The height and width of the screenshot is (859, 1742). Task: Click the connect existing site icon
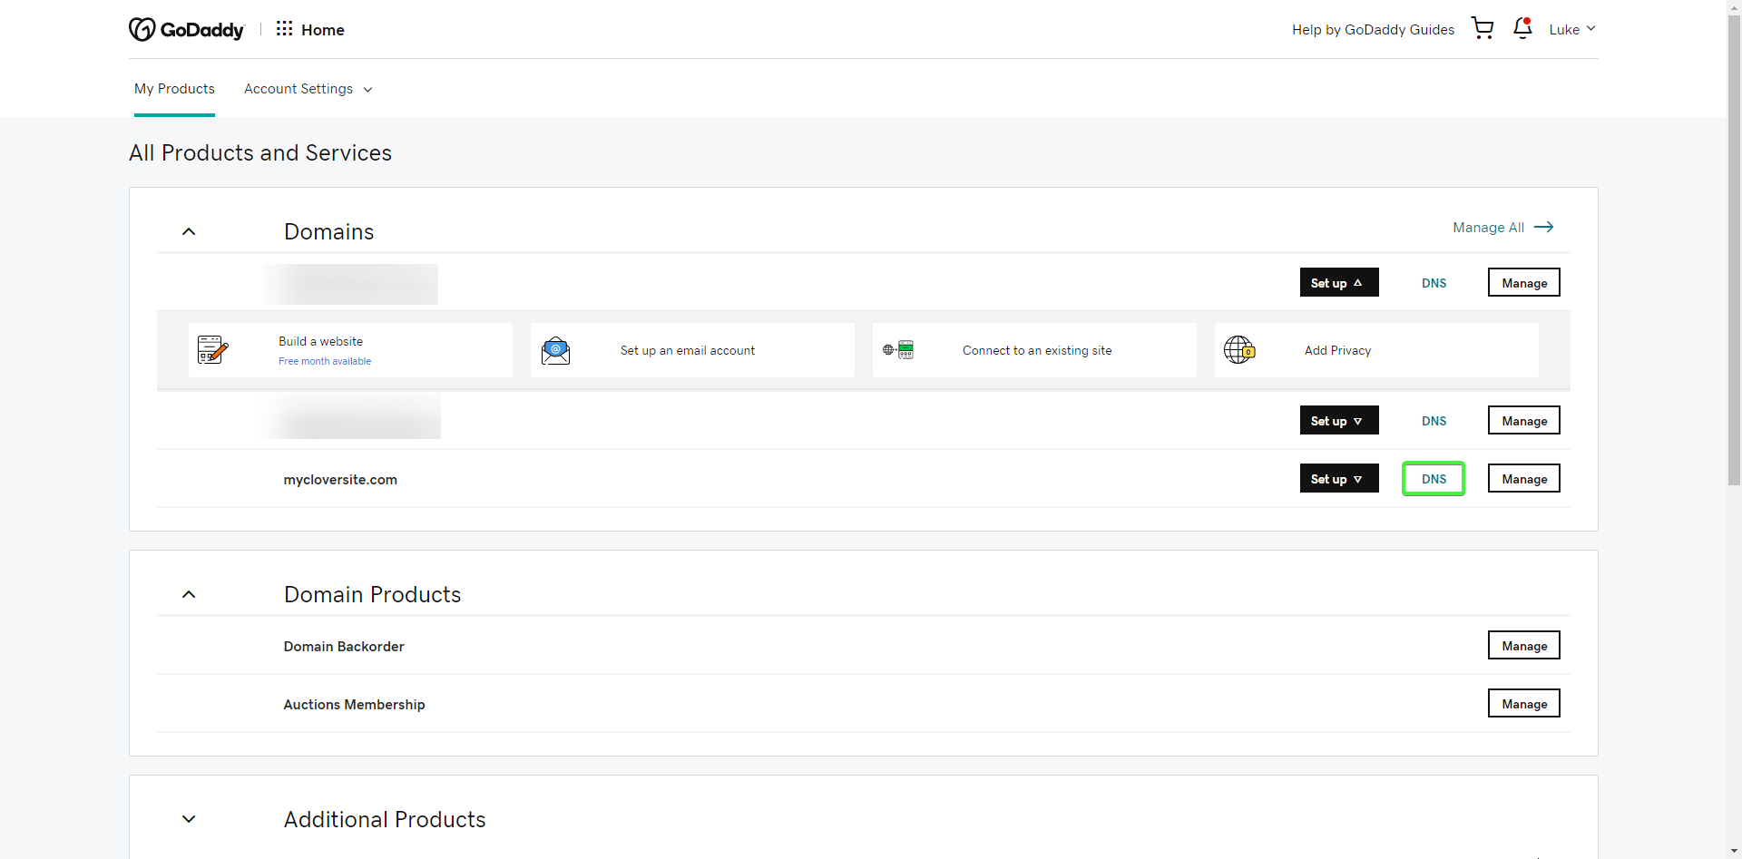[898, 350]
